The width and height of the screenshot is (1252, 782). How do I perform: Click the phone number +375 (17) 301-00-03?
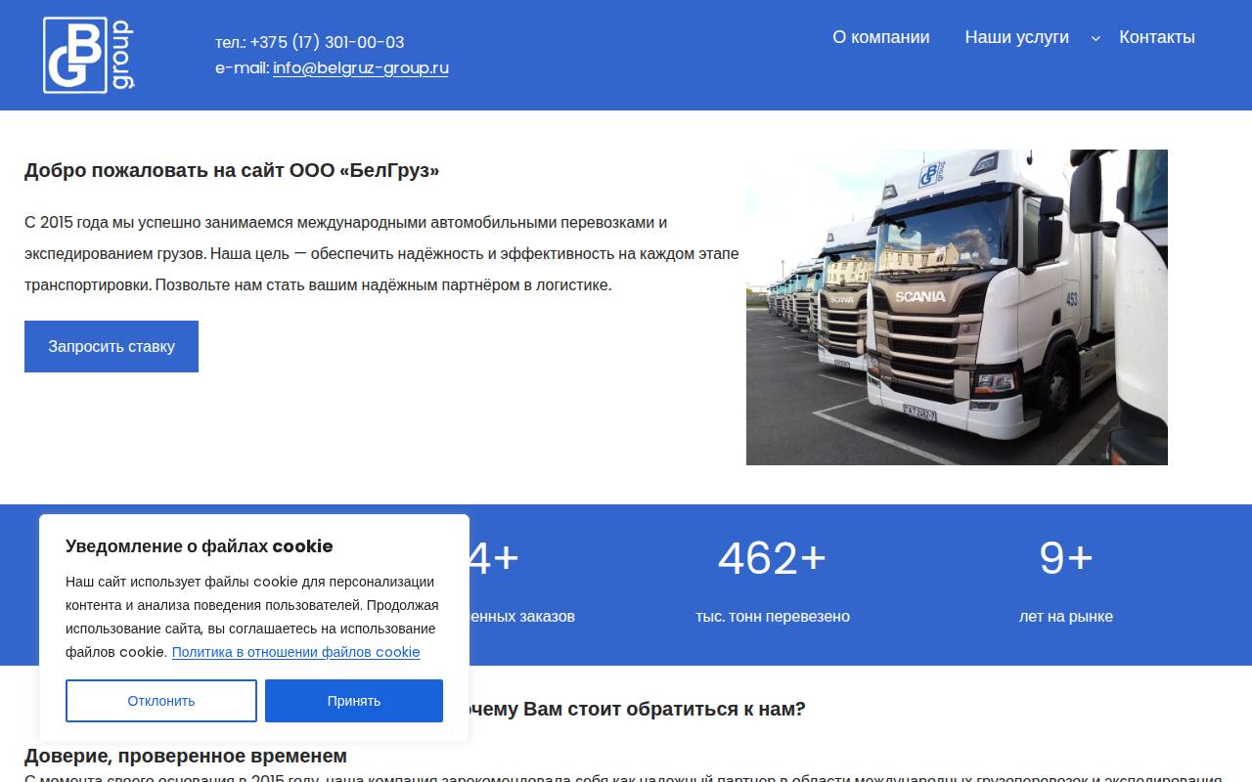click(x=327, y=42)
